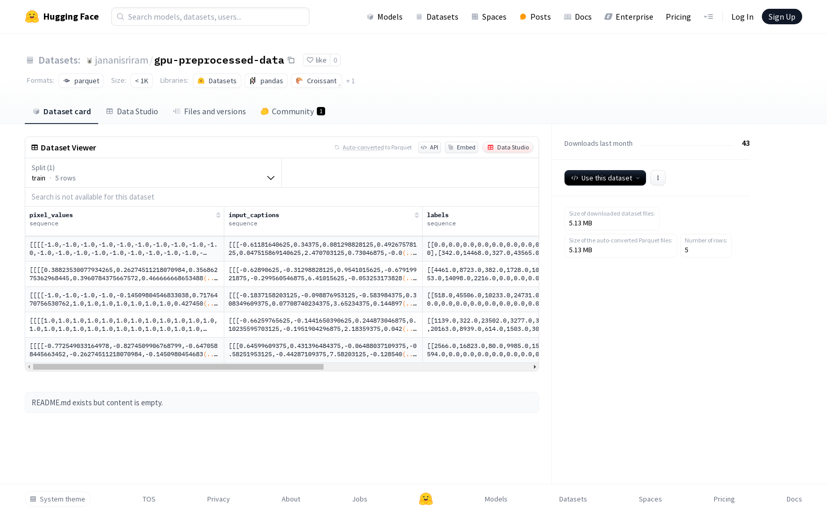Click the Datasets breadcrumb icon

pyautogui.click(x=30, y=60)
